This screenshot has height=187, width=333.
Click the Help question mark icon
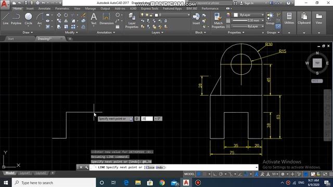point(288,3)
